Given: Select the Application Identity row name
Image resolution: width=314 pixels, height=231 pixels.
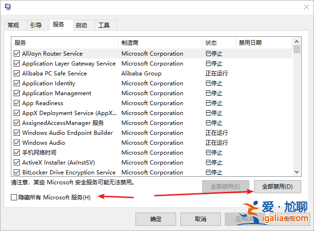Looking at the screenshot, I should pyautogui.click(x=49, y=83).
